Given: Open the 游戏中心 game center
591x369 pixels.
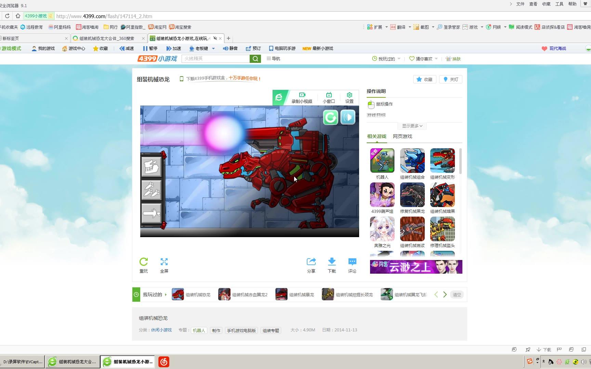Looking at the screenshot, I should coord(74,49).
